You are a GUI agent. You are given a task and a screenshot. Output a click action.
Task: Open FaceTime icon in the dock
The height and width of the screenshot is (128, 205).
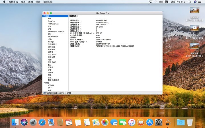[123, 122]
